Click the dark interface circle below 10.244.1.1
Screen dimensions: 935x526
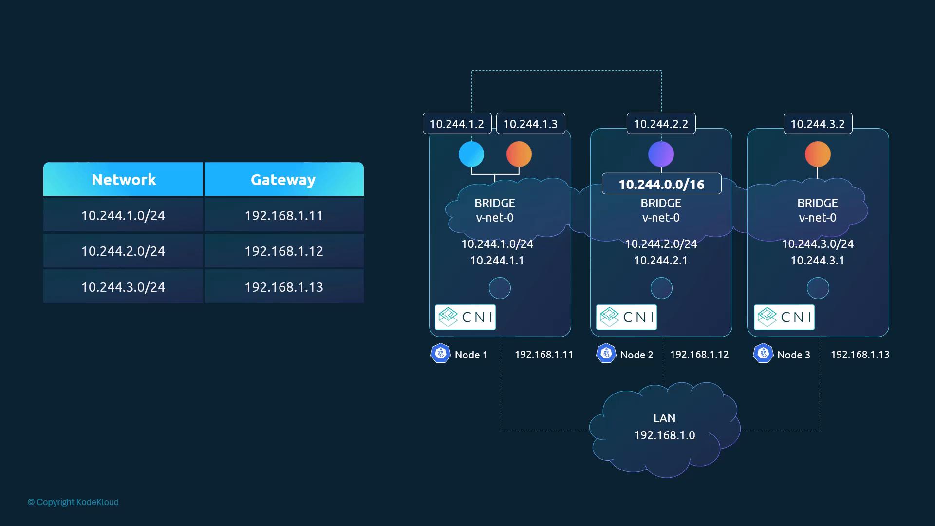coord(500,288)
